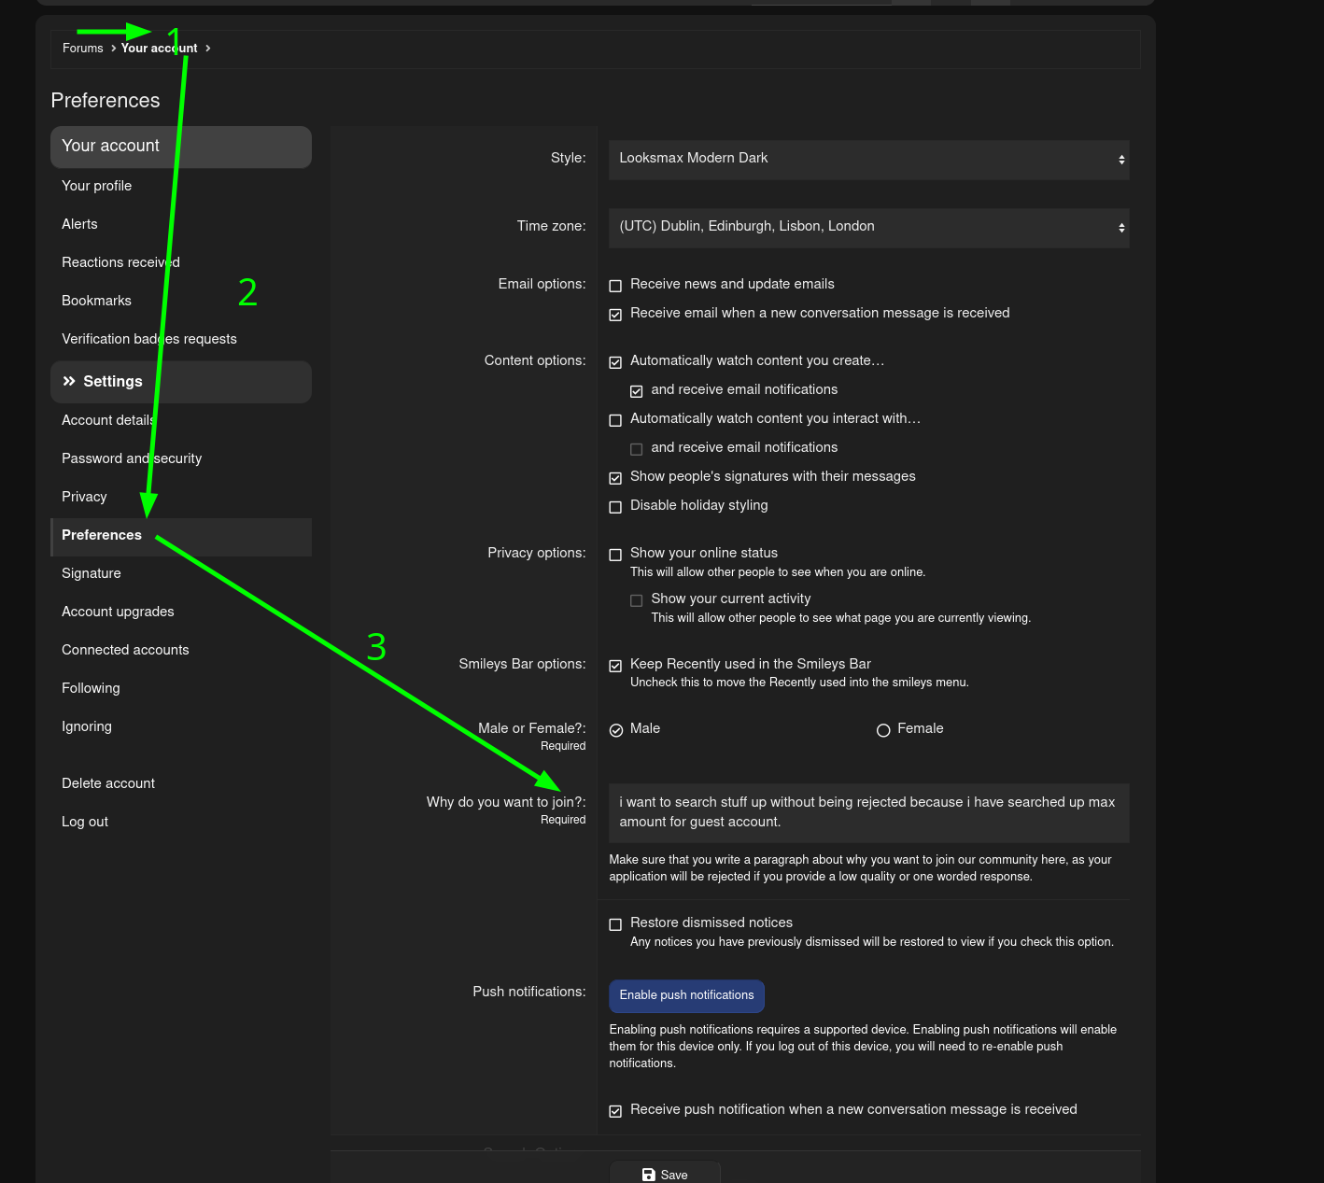Open the Privacy settings page
1324x1183 pixels.
point(84,497)
